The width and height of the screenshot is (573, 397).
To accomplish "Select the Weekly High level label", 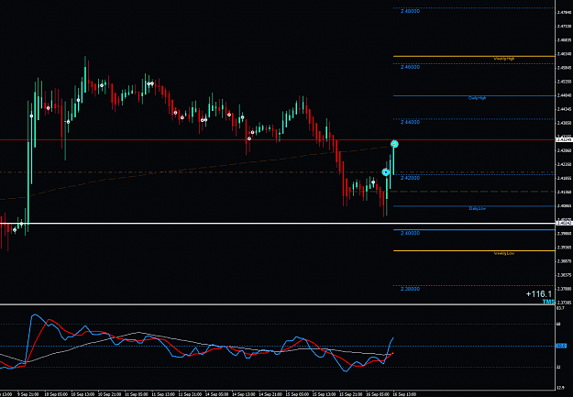I will (x=504, y=59).
